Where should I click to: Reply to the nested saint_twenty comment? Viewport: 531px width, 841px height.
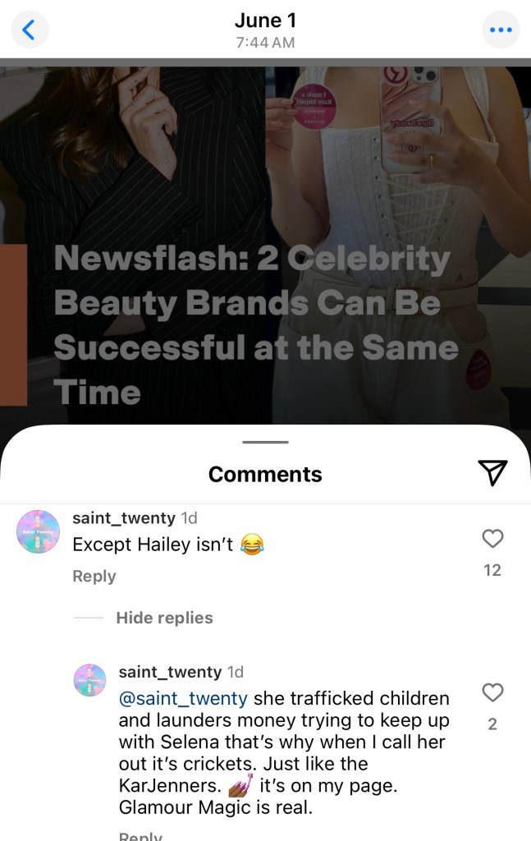pyautogui.click(x=140, y=835)
